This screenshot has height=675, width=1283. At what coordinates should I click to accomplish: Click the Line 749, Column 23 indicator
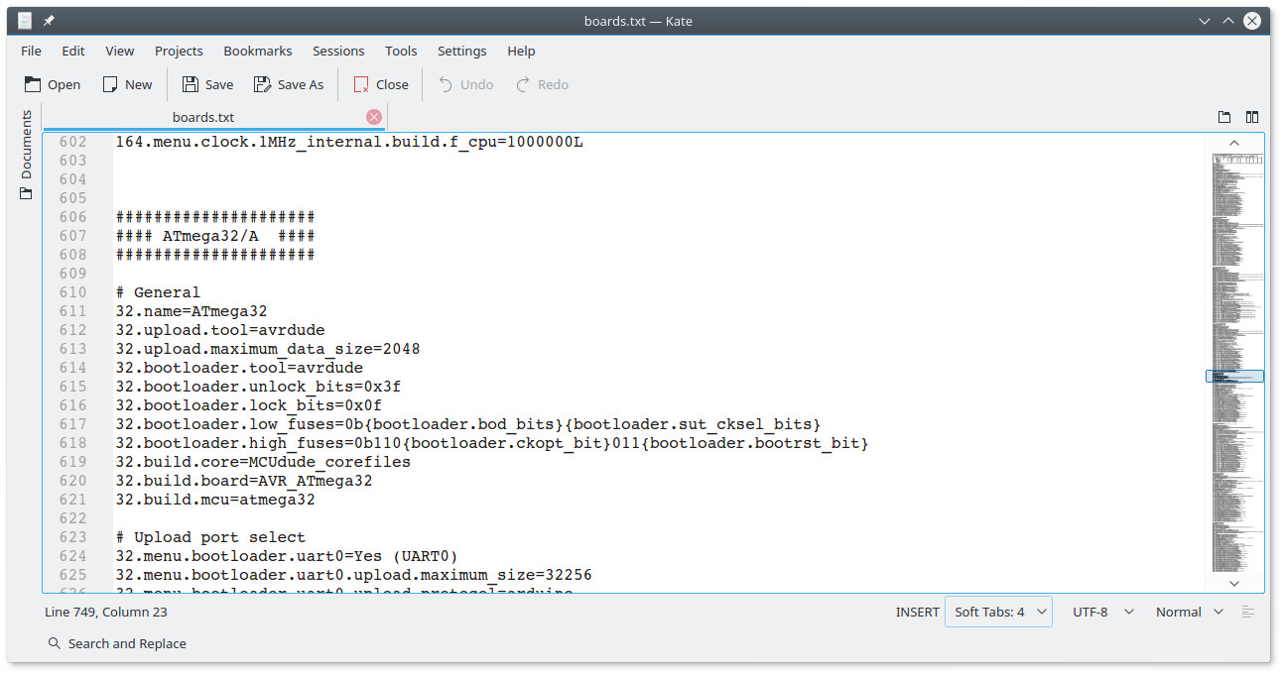point(106,612)
